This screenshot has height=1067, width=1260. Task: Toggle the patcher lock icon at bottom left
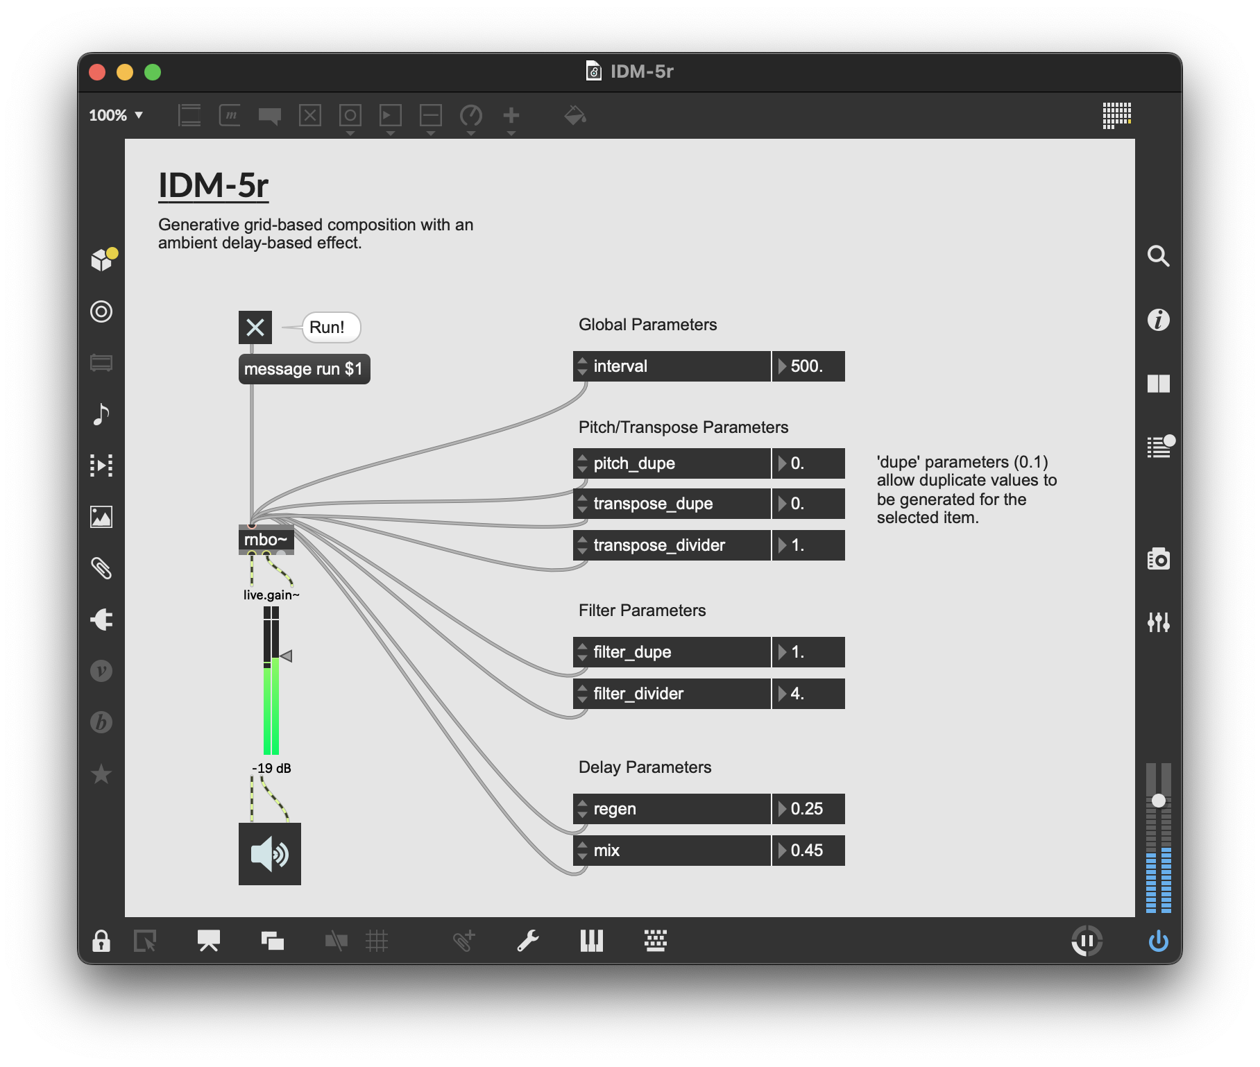(x=101, y=941)
